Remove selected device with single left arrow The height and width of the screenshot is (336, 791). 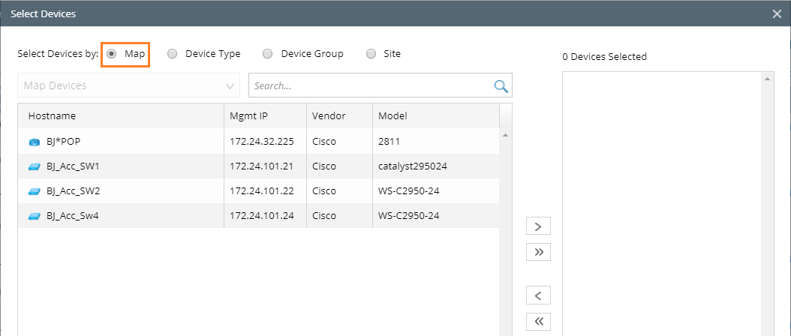[x=538, y=294]
